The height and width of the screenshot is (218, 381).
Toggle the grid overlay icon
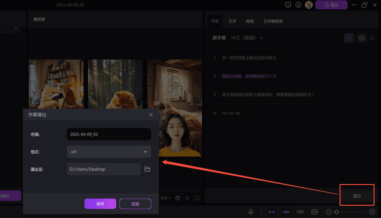click(187, 198)
